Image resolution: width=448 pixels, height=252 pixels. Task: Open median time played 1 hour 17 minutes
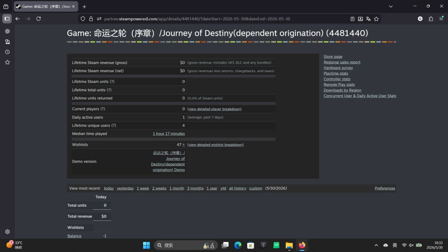[168, 134]
